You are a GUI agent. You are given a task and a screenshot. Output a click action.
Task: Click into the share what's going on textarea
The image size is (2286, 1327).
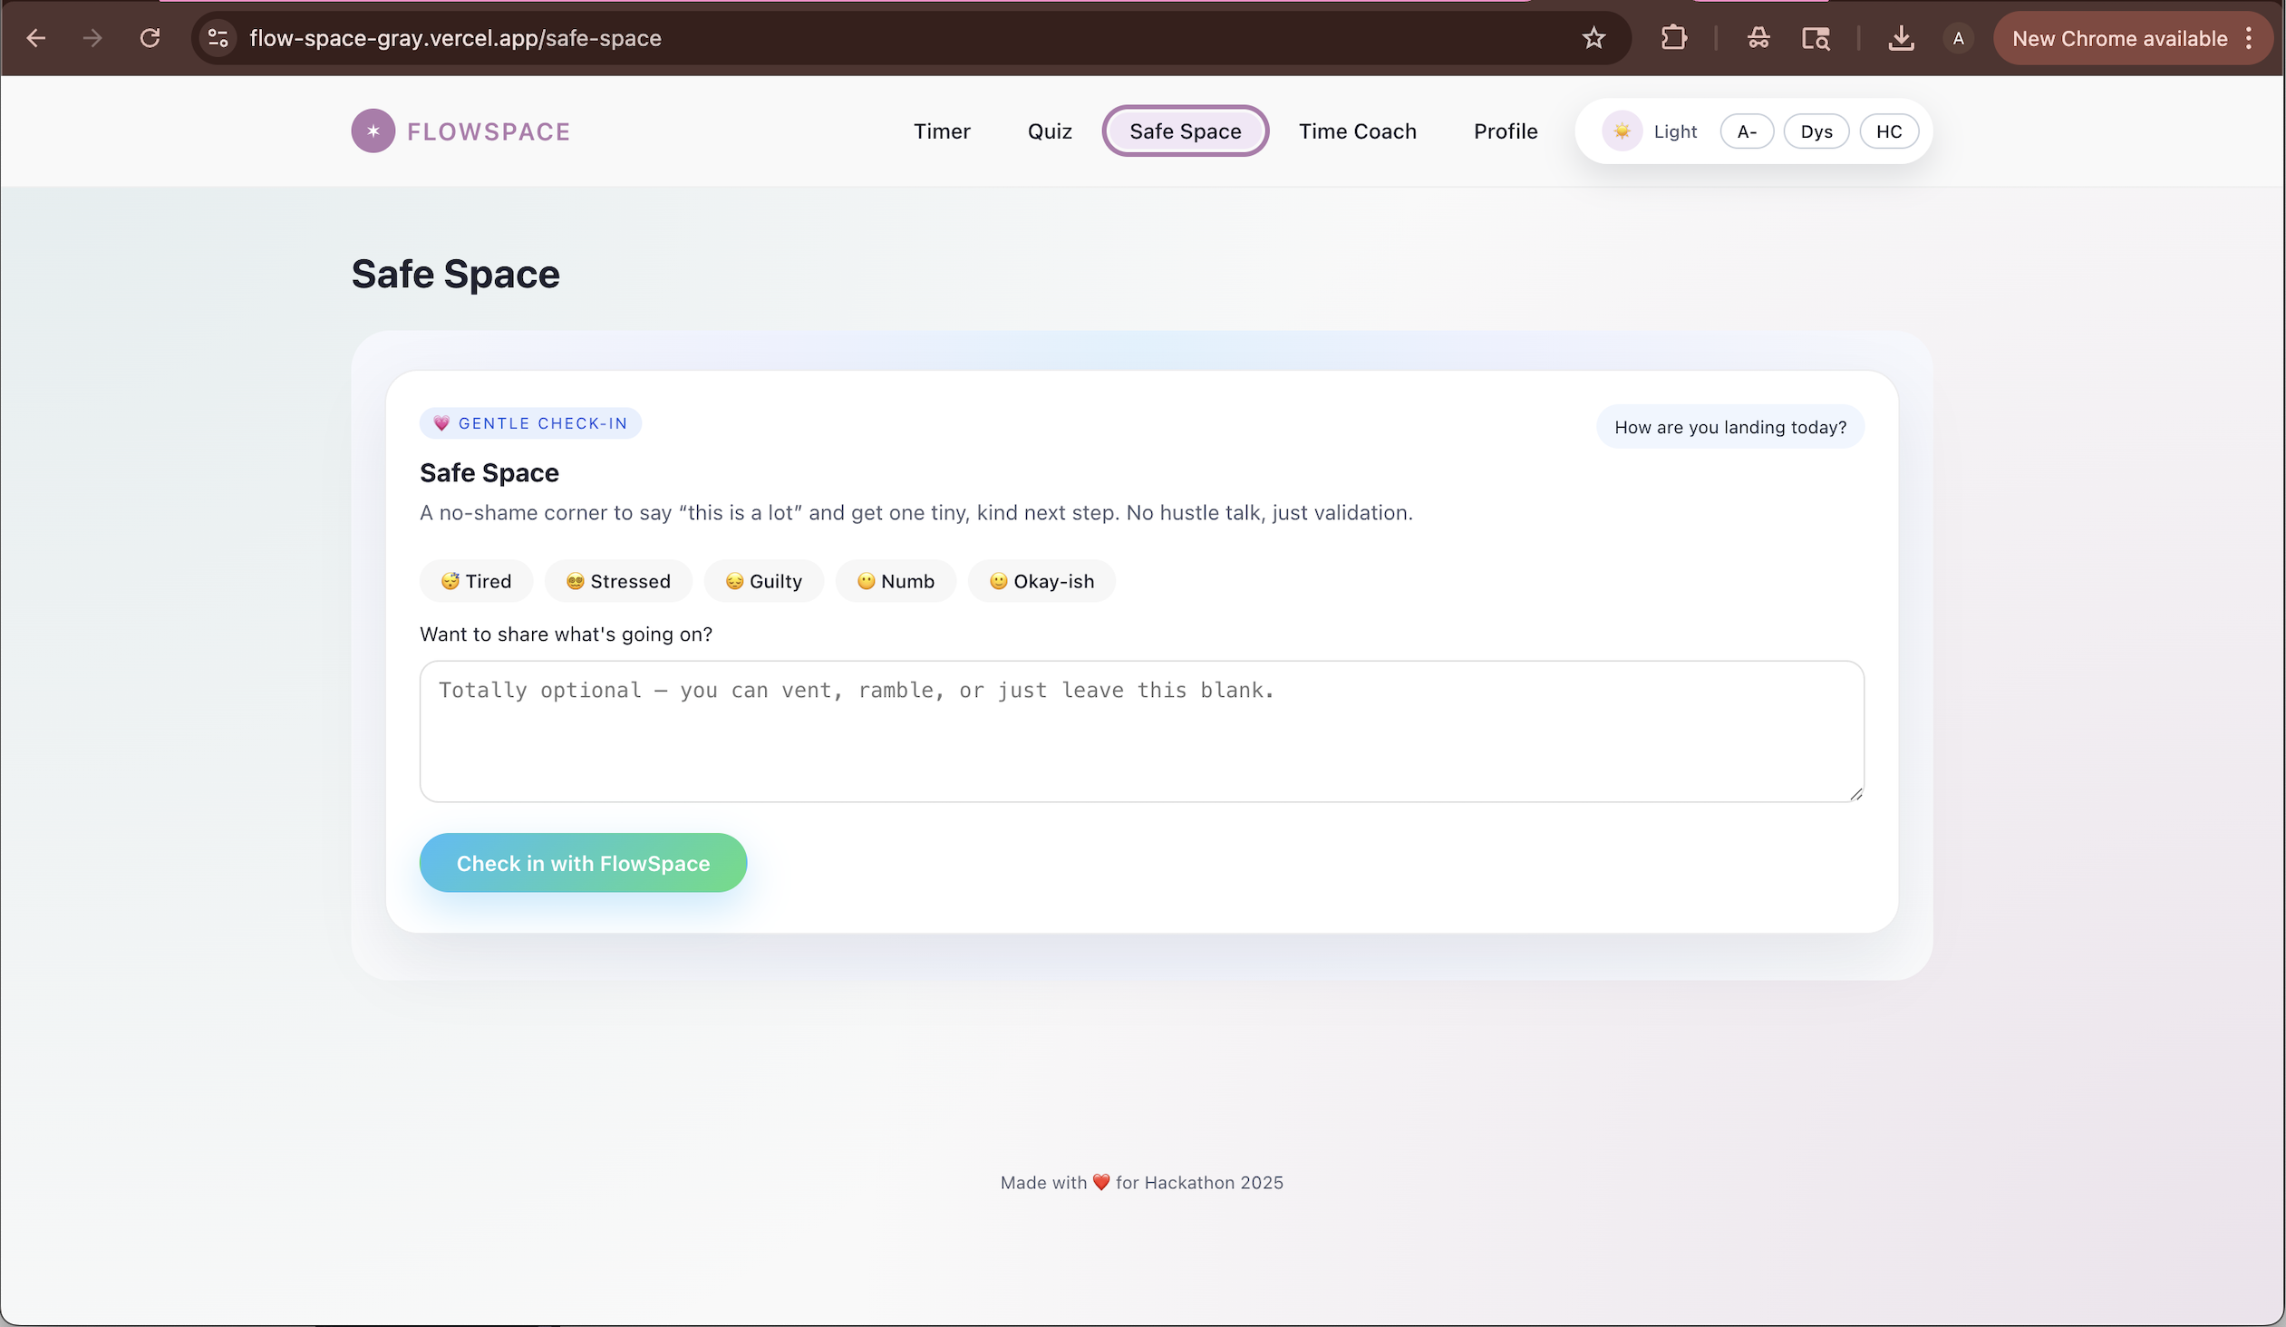(1141, 731)
